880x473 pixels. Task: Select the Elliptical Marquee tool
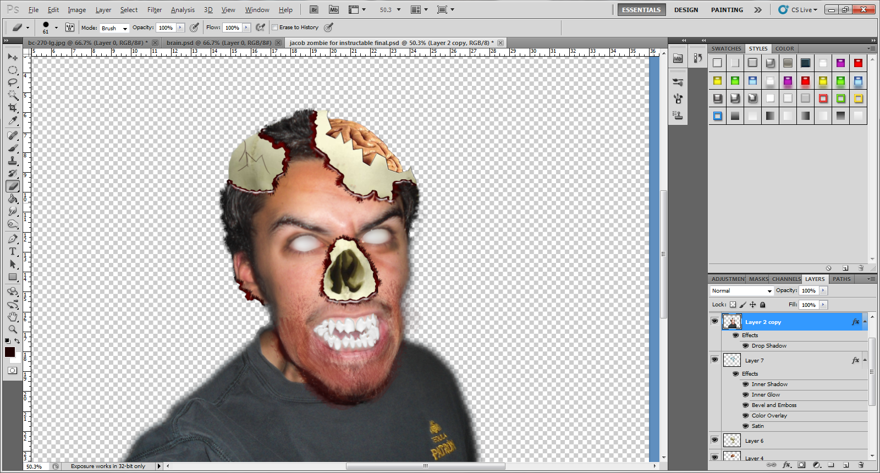[13, 70]
